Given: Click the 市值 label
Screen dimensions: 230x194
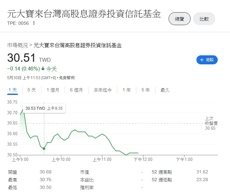Looking at the screenshot, I should tap(85, 172).
